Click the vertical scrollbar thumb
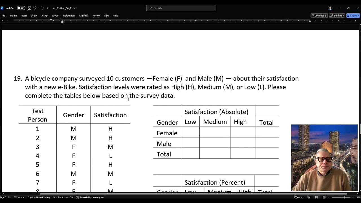This screenshot has width=361, height=203. coord(360,129)
